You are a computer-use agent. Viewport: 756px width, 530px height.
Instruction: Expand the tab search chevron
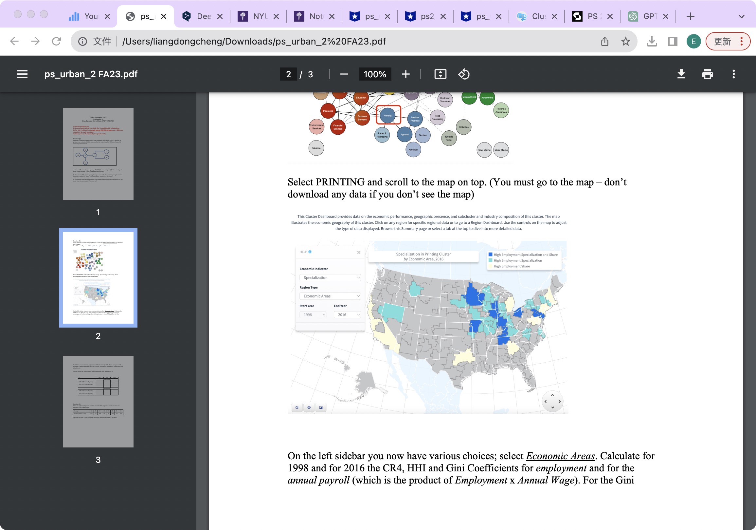(x=741, y=16)
